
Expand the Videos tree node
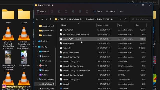37,75
